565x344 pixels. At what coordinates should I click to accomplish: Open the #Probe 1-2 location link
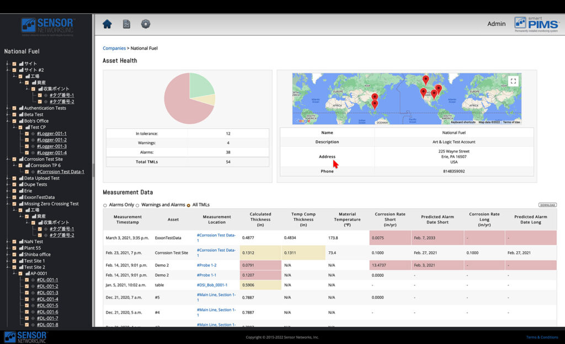206,266
